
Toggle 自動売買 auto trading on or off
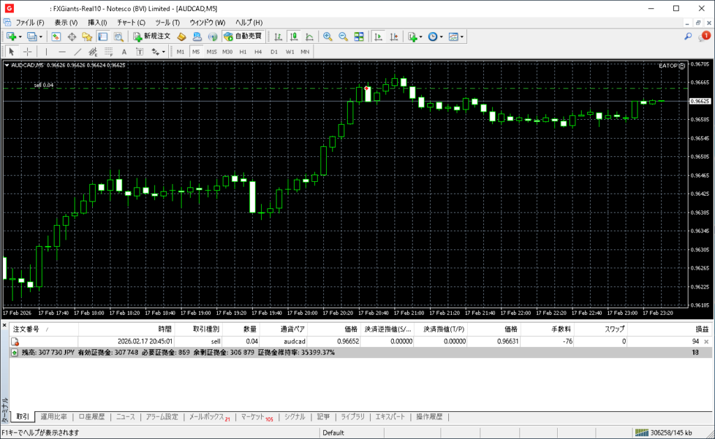[x=243, y=36]
